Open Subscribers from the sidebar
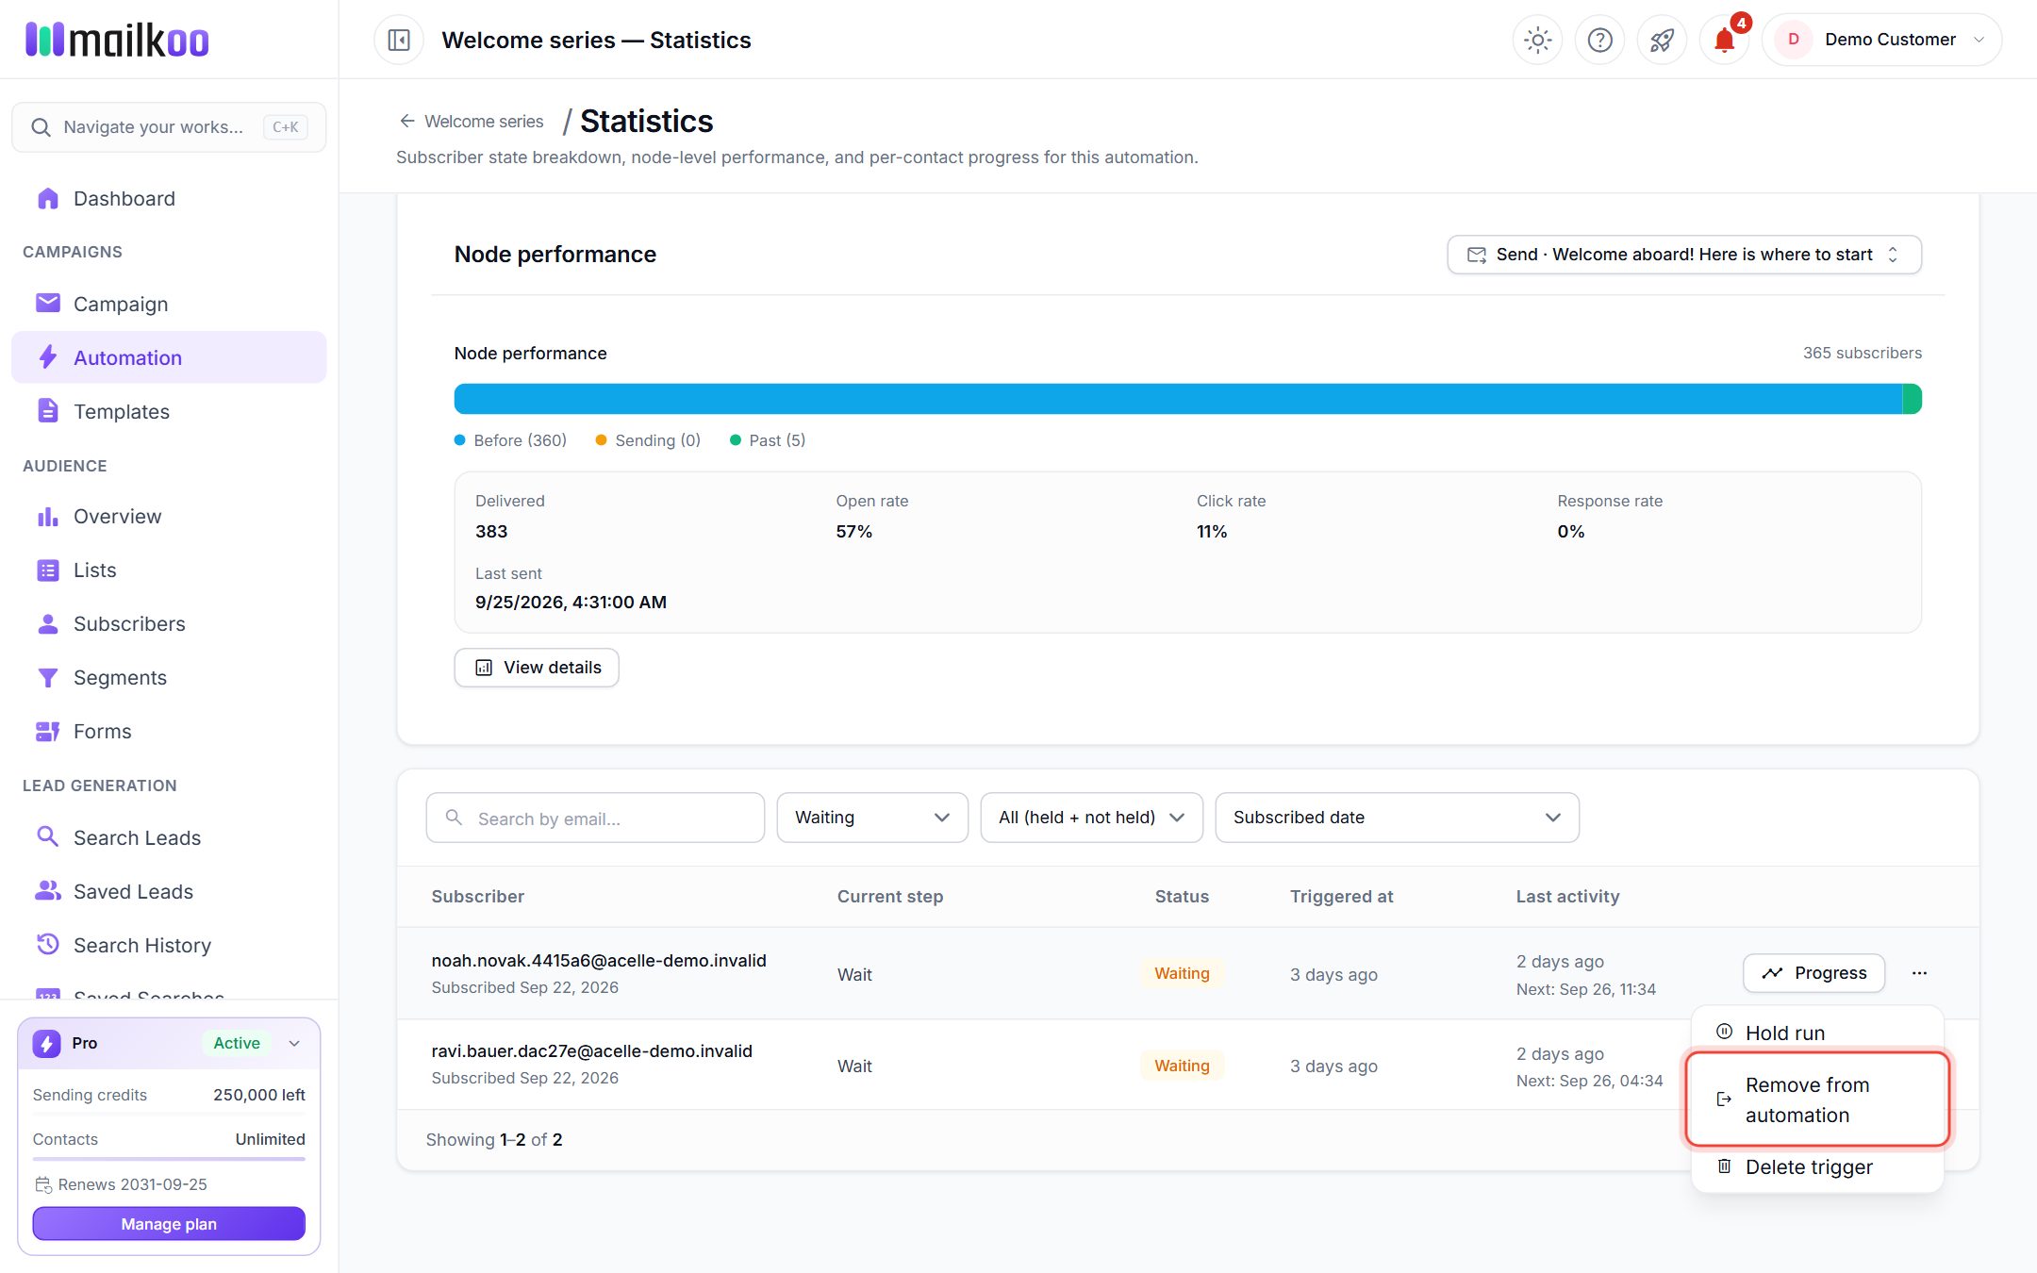This screenshot has height=1273, width=2037. pos(169,623)
